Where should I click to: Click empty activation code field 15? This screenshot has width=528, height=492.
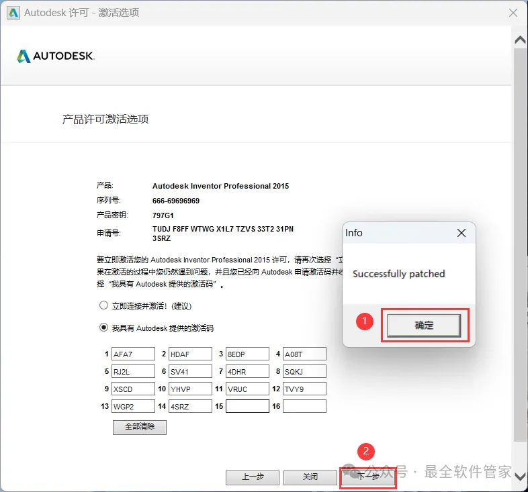247,406
